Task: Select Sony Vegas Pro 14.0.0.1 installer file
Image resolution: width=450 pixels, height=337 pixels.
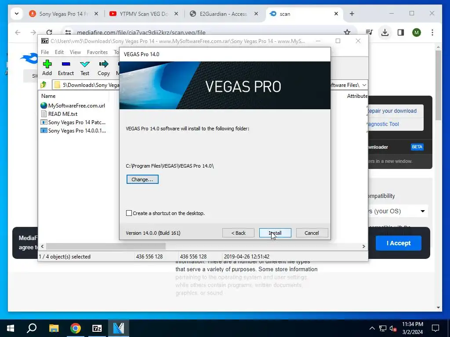Action: tap(73, 131)
